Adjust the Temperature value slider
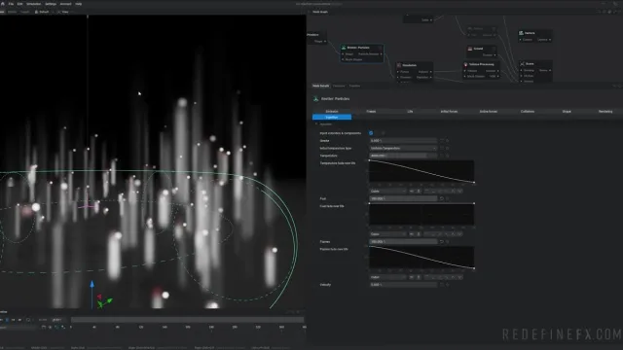Image resolution: width=623 pixels, height=350 pixels. click(x=403, y=156)
